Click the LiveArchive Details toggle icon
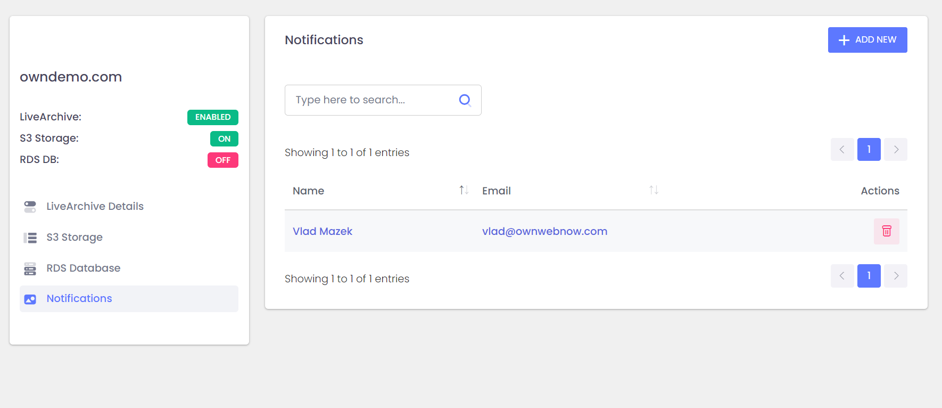Image resolution: width=942 pixels, height=408 pixels. click(x=30, y=207)
